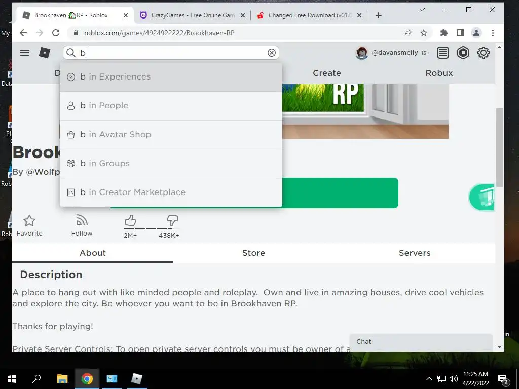Select 'b in Experiences' search suggestion
This screenshot has height=389, width=519.
pos(171,77)
